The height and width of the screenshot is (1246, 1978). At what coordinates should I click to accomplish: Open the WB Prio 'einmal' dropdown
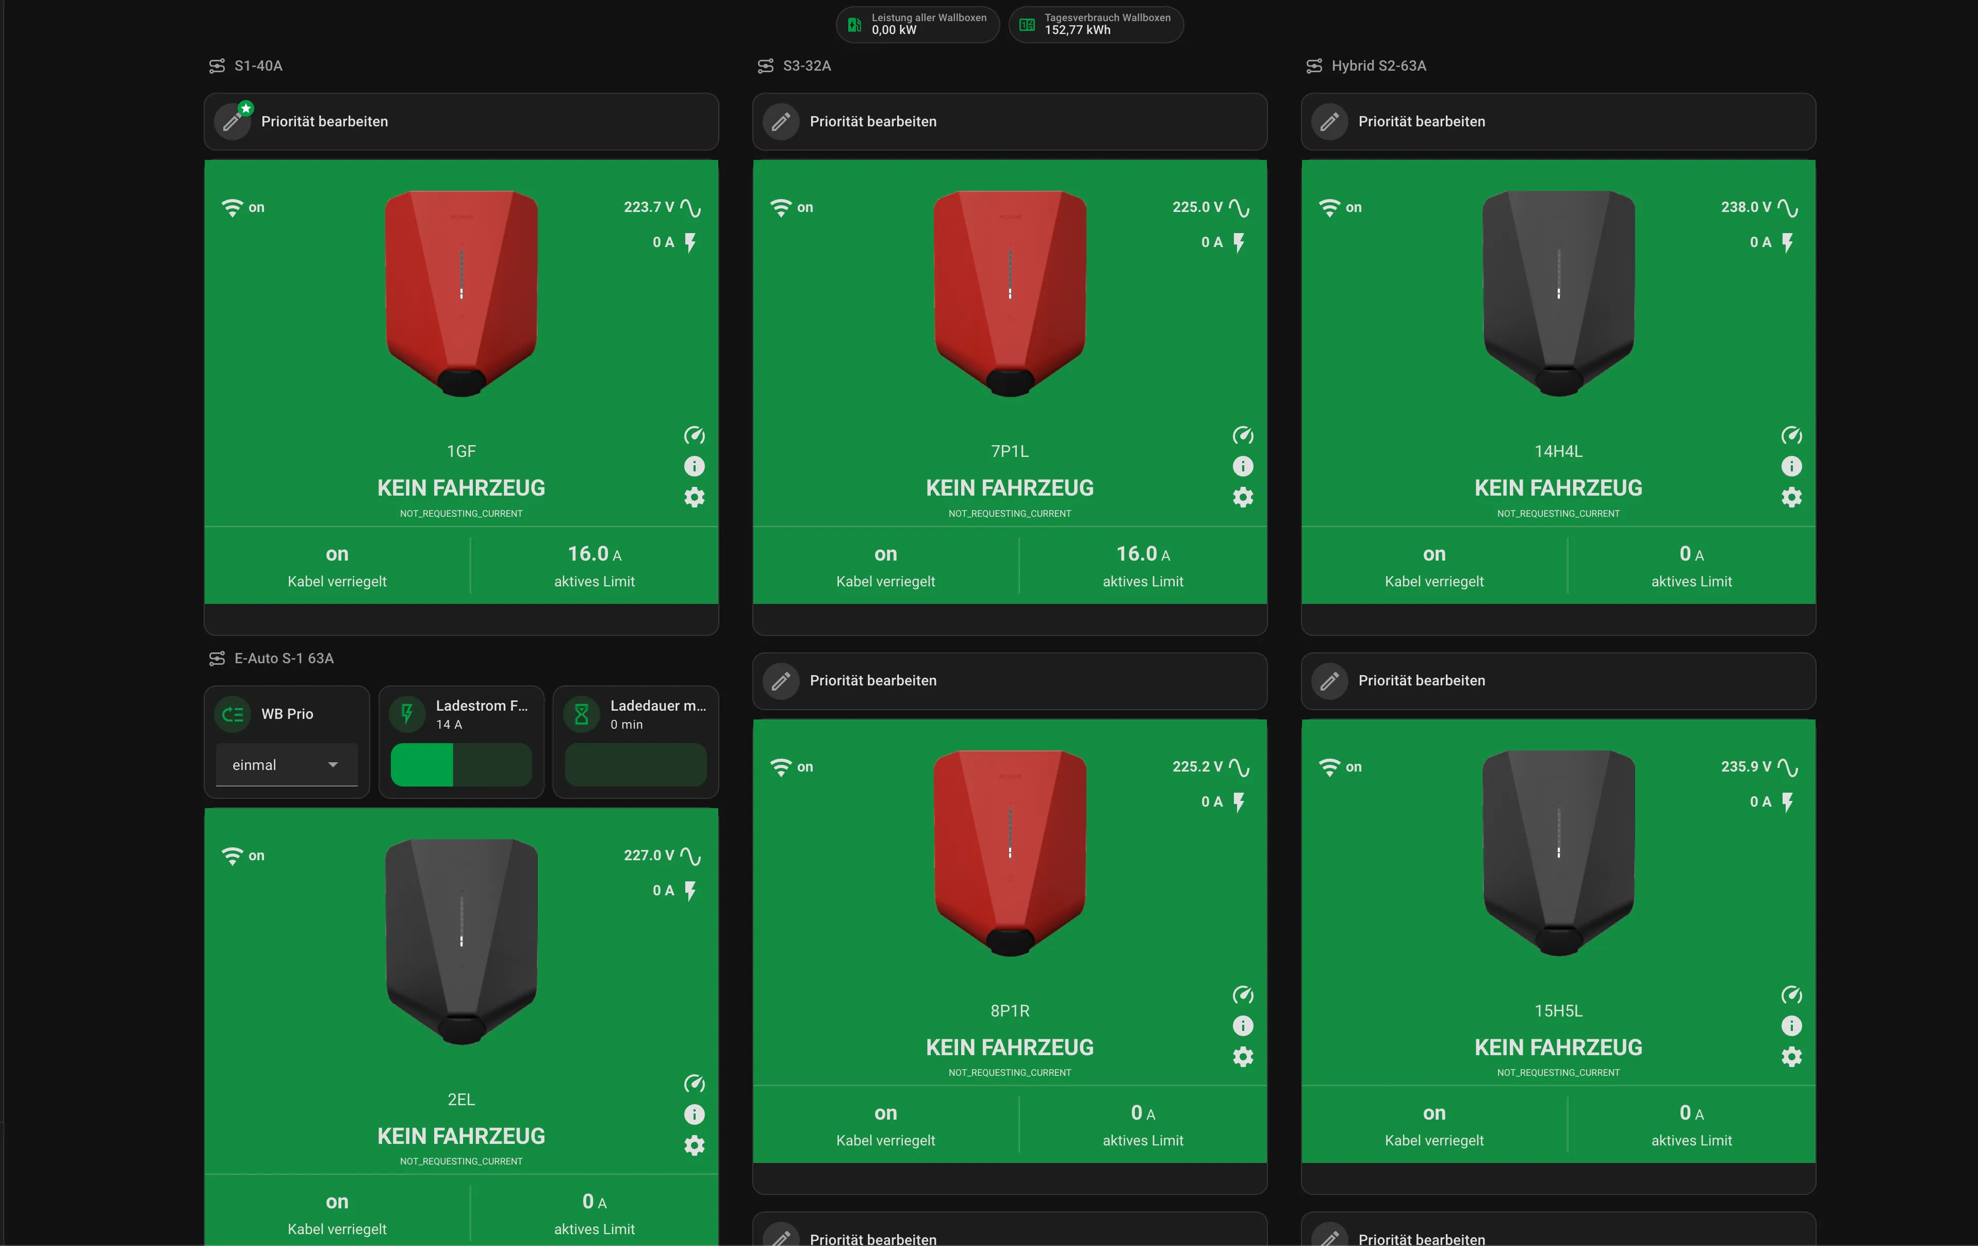(x=287, y=765)
